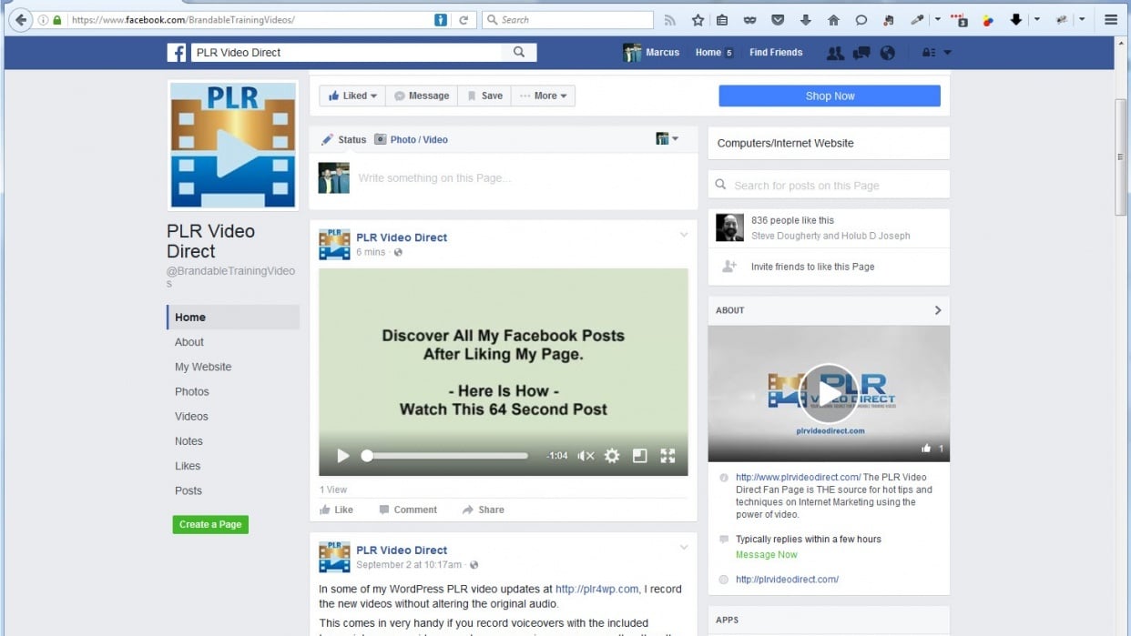1131x636 pixels.
Task: Open the Firefox hamburger menu
Action: coord(1111,19)
